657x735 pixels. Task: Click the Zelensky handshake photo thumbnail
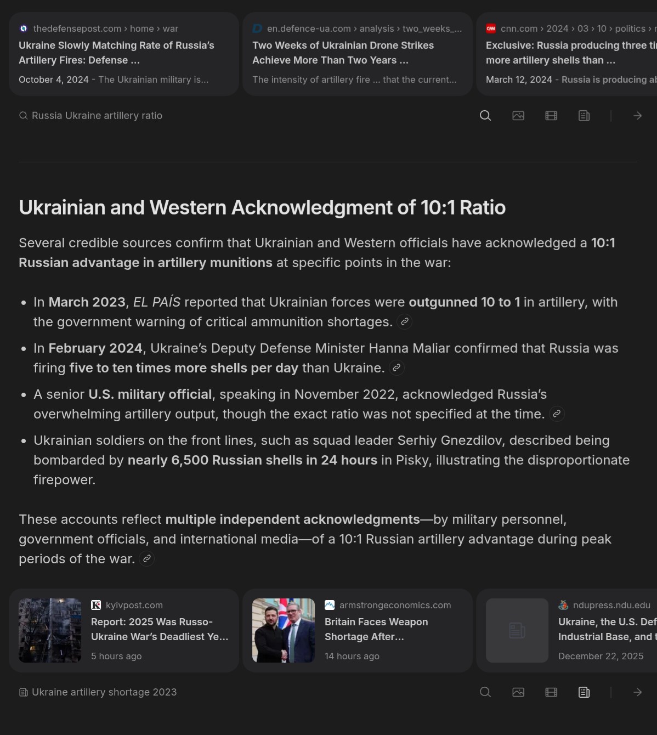[x=284, y=630]
